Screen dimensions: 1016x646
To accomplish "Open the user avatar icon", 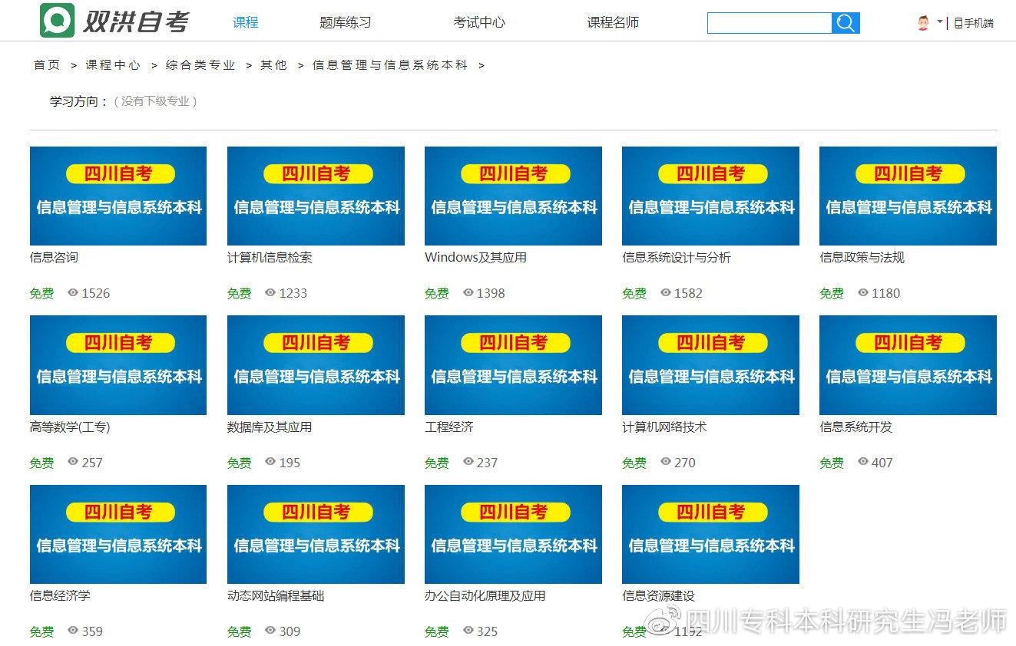I will click(923, 23).
